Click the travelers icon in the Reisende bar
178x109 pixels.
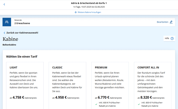tap(7, 22)
